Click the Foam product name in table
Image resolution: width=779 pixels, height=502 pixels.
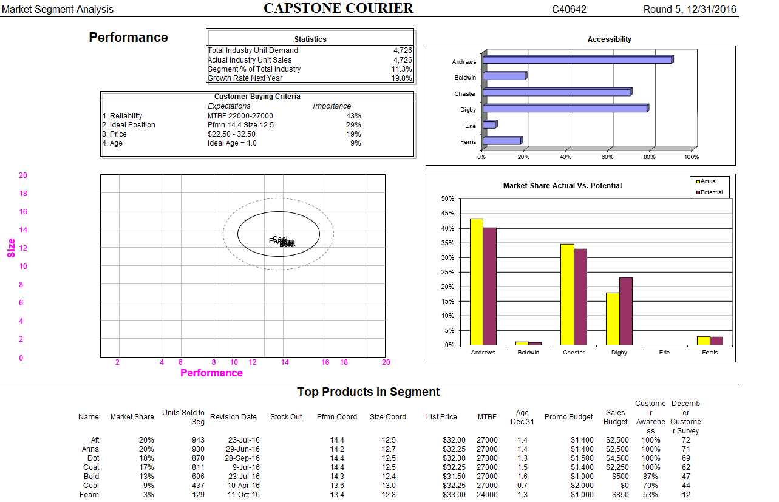pyautogui.click(x=89, y=495)
